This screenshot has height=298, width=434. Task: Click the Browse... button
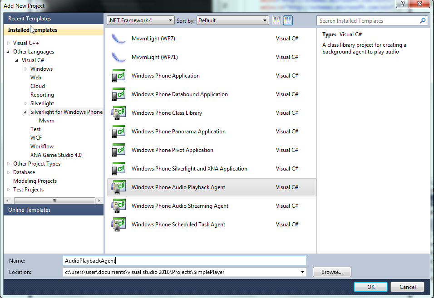[x=332, y=272]
